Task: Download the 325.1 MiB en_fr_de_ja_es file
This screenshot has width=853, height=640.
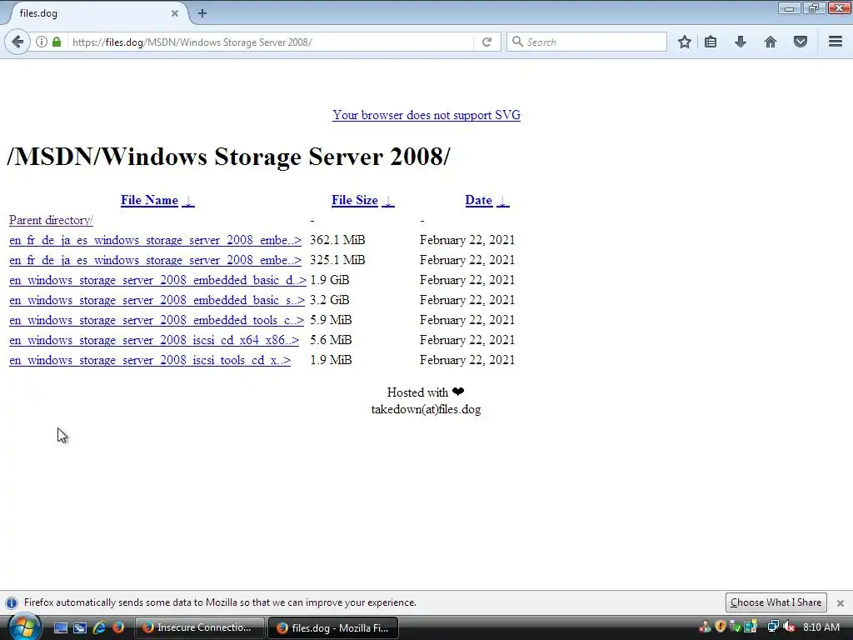Action: [x=155, y=261]
